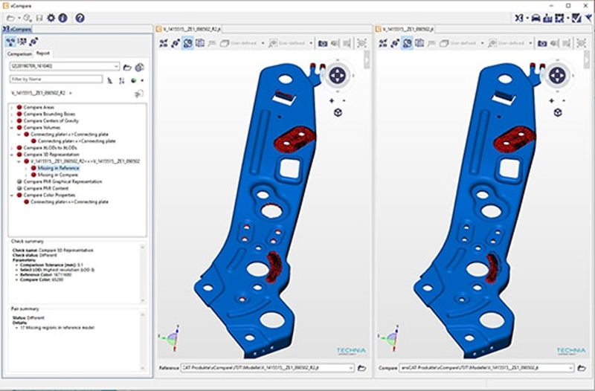The width and height of the screenshot is (595, 391).
Task: Expand the Missing in Compare node
Action: point(26,175)
